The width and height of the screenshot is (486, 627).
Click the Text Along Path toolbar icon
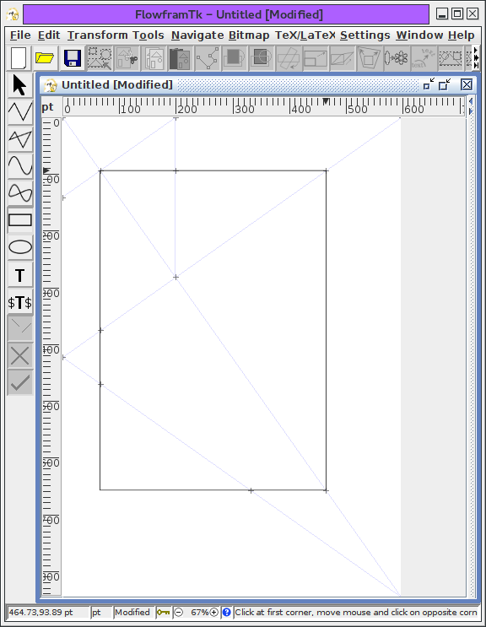[424, 58]
